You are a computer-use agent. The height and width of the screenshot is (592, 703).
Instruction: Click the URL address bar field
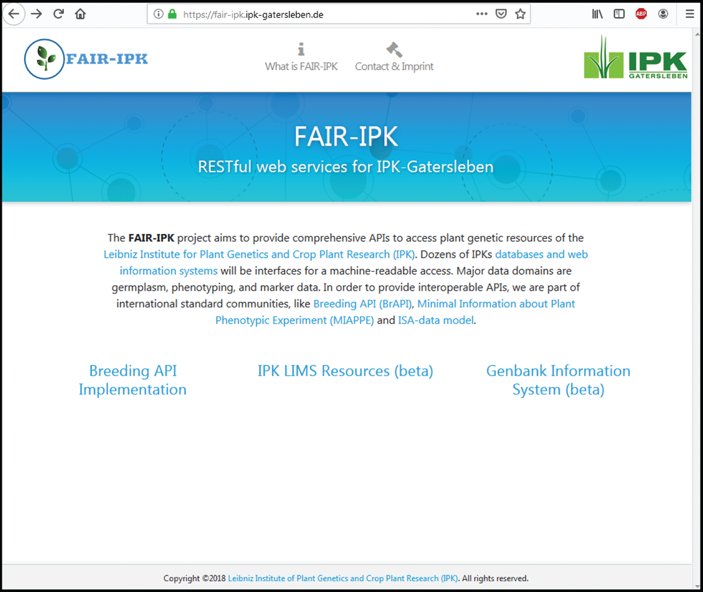coord(322,14)
